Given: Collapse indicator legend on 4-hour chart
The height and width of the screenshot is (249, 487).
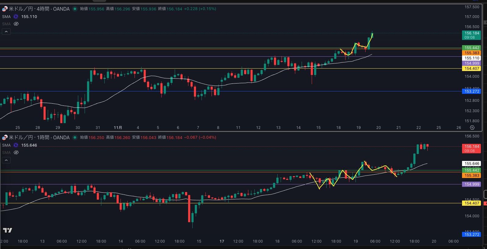Looking at the screenshot, I should [6, 31].
